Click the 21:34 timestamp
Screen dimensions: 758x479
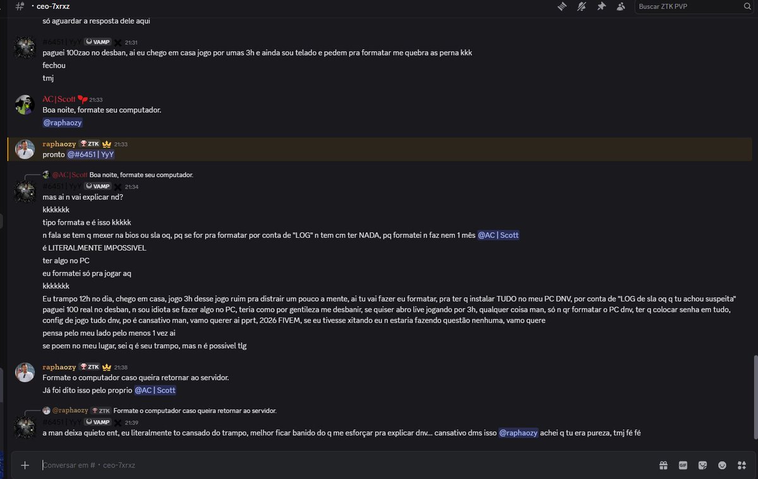(131, 187)
